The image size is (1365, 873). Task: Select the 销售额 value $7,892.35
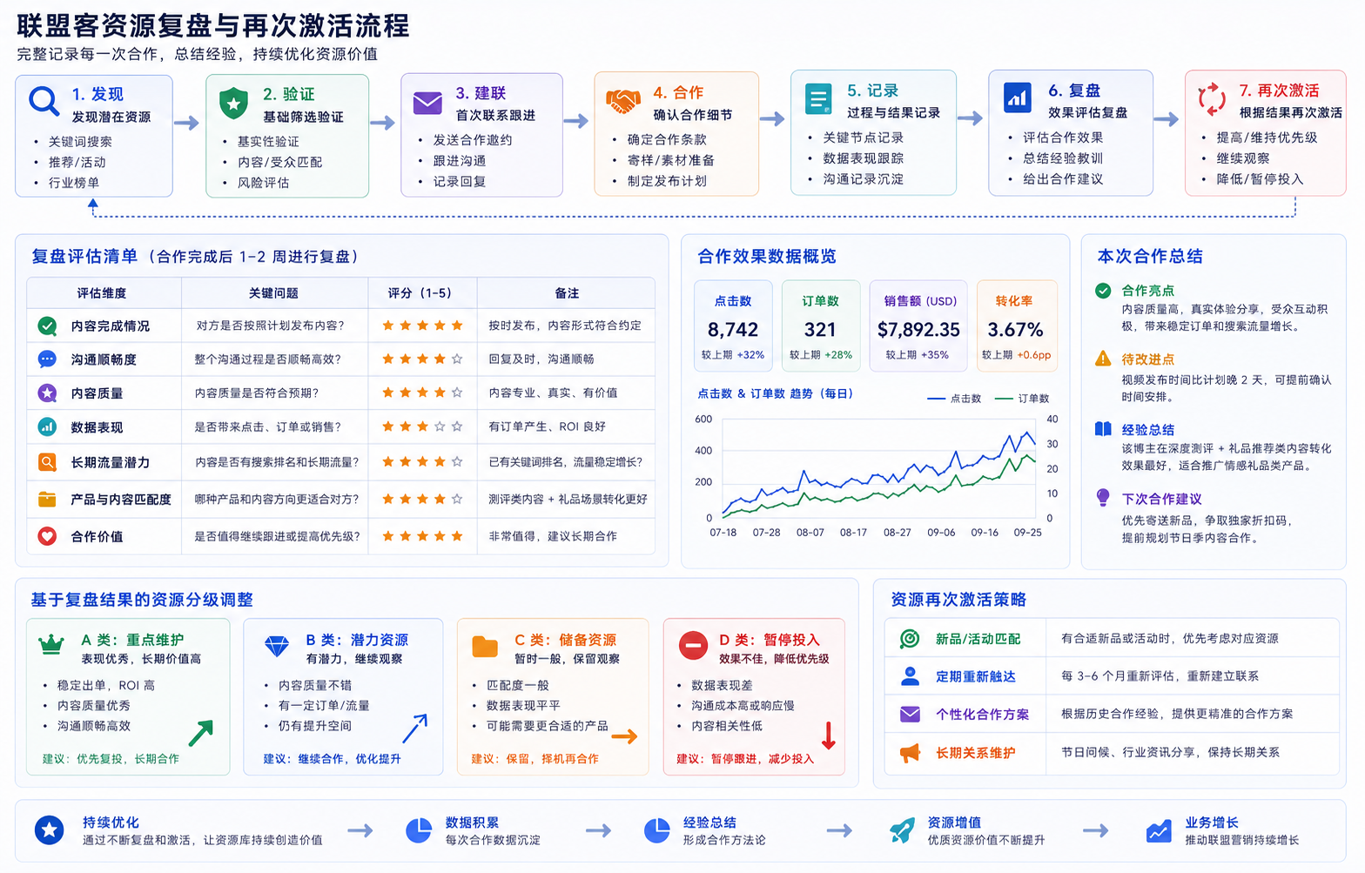918,330
